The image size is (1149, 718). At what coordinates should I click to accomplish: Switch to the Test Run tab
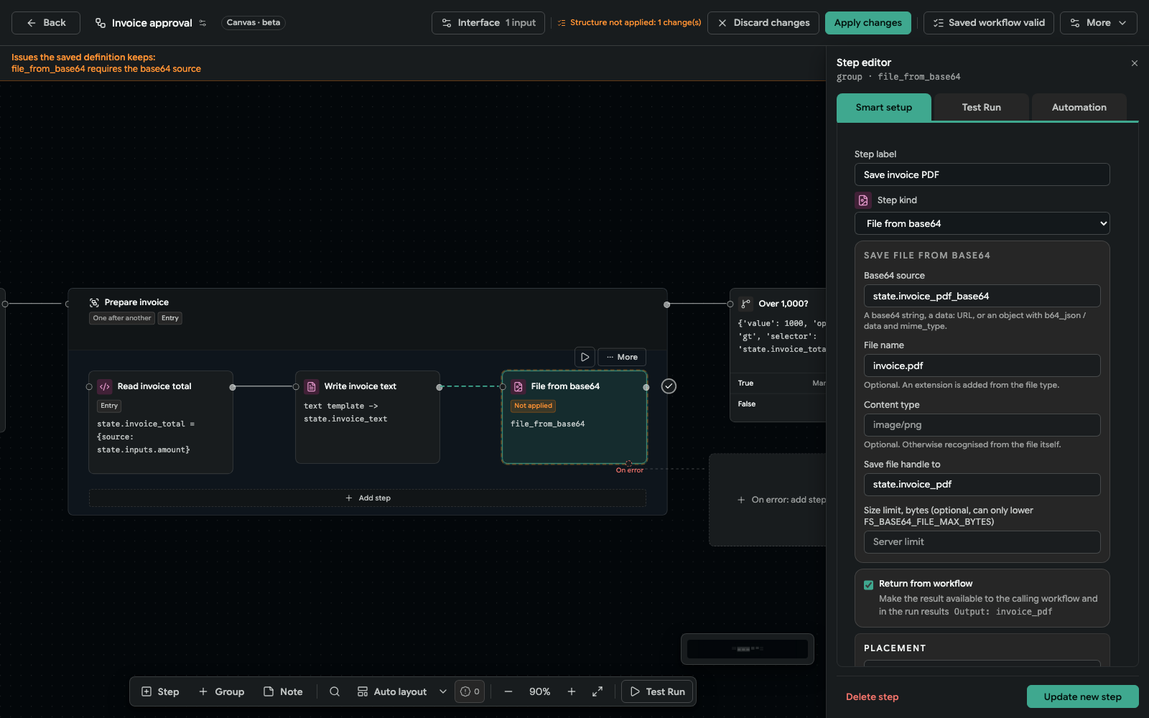[981, 107]
